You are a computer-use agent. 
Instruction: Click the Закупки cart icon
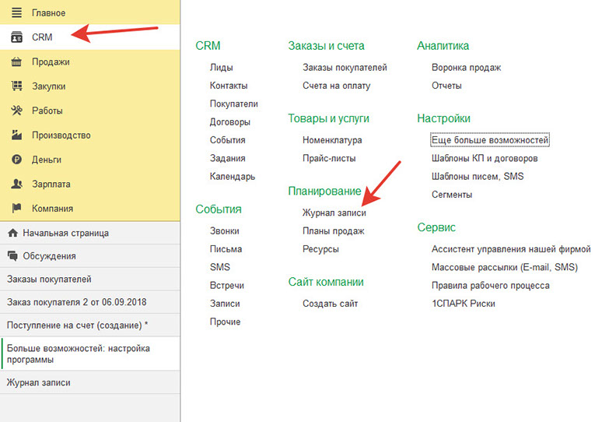click(x=16, y=86)
